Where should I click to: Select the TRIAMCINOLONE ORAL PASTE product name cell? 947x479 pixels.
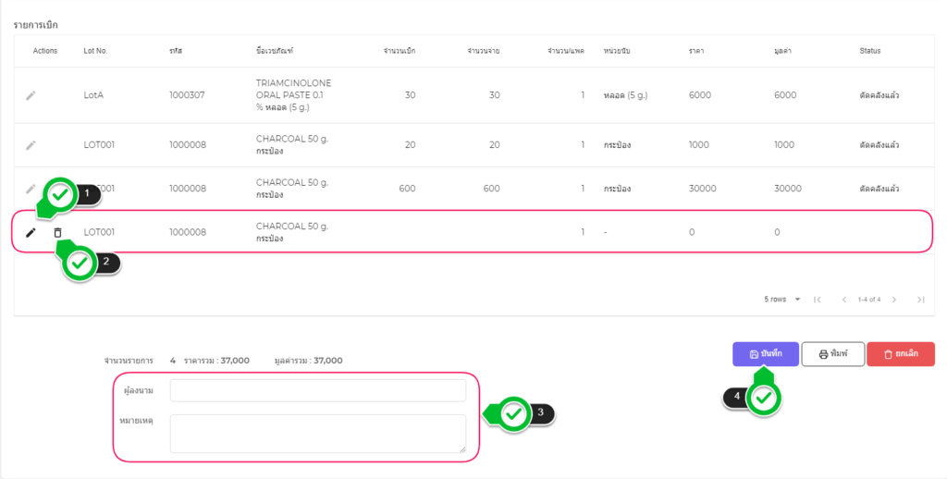click(x=293, y=95)
